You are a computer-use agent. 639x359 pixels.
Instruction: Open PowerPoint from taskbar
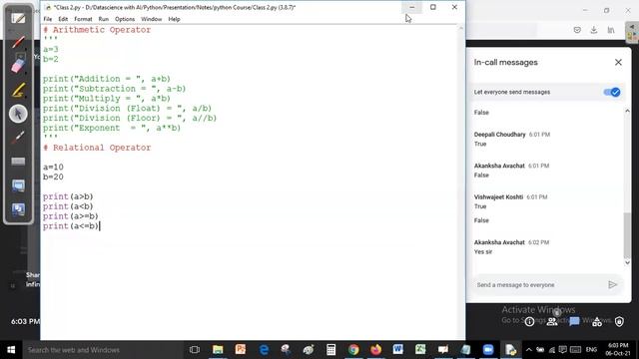(x=241, y=350)
